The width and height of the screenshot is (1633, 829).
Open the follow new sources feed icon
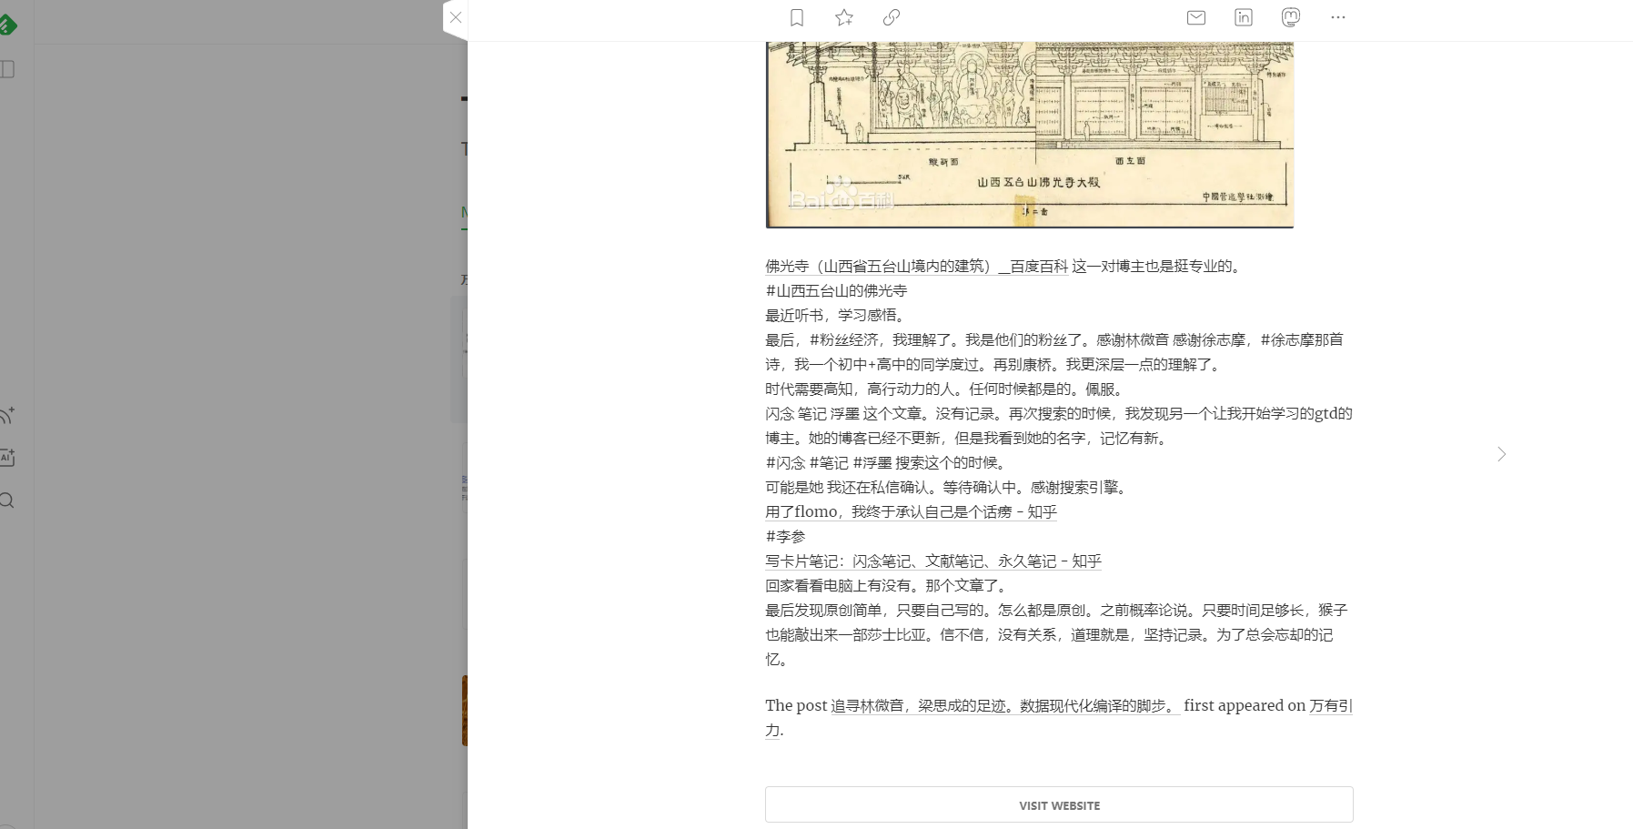pos(7,416)
